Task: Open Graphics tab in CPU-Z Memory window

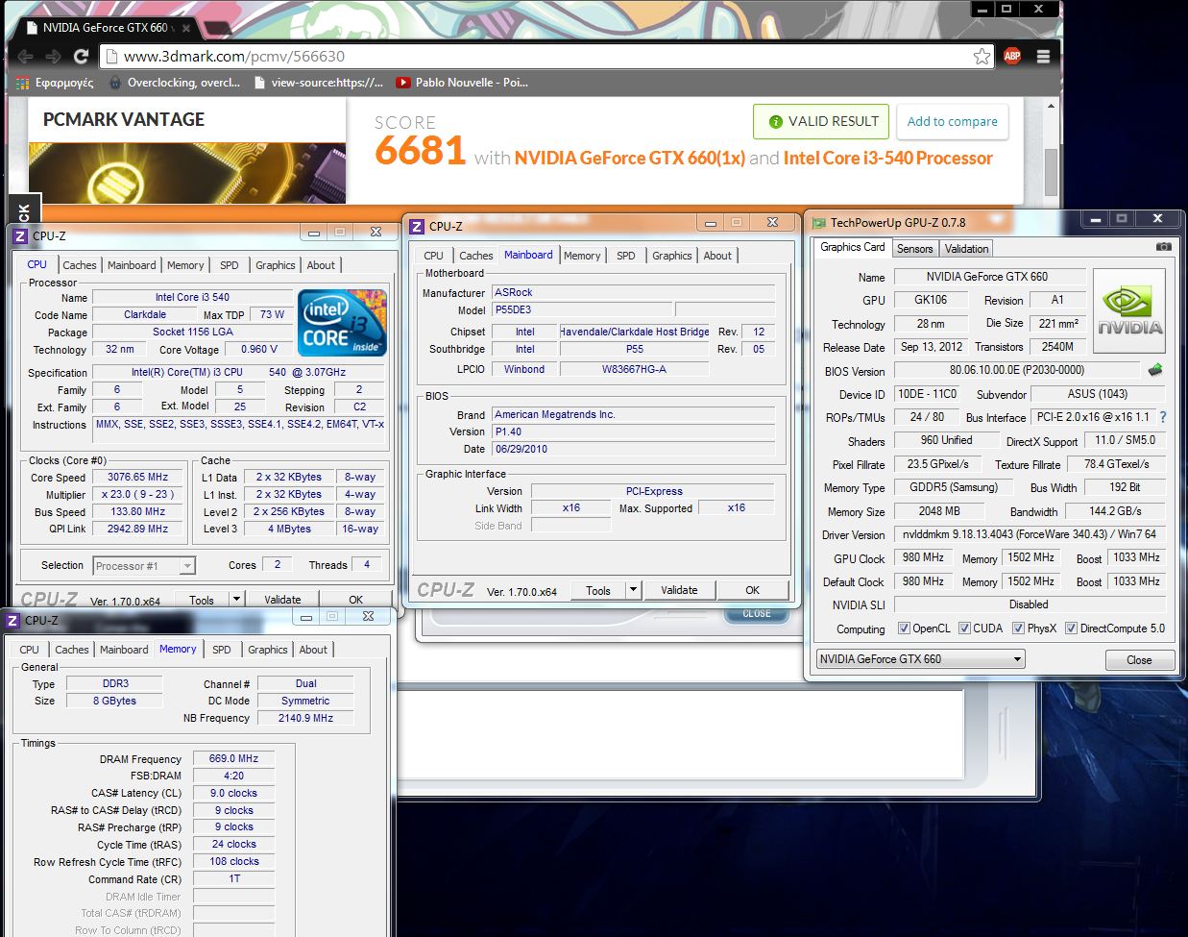Action: click(x=268, y=650)
